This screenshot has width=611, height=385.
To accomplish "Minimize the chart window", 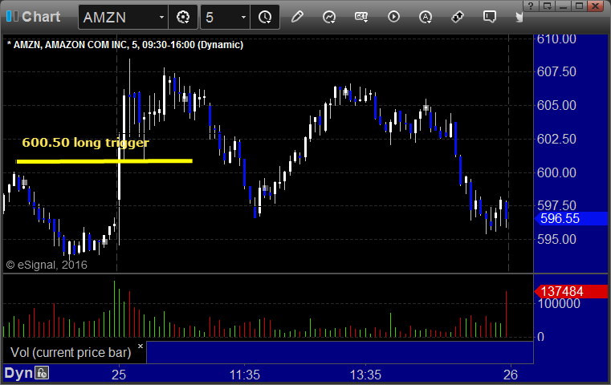I will 563,6.
